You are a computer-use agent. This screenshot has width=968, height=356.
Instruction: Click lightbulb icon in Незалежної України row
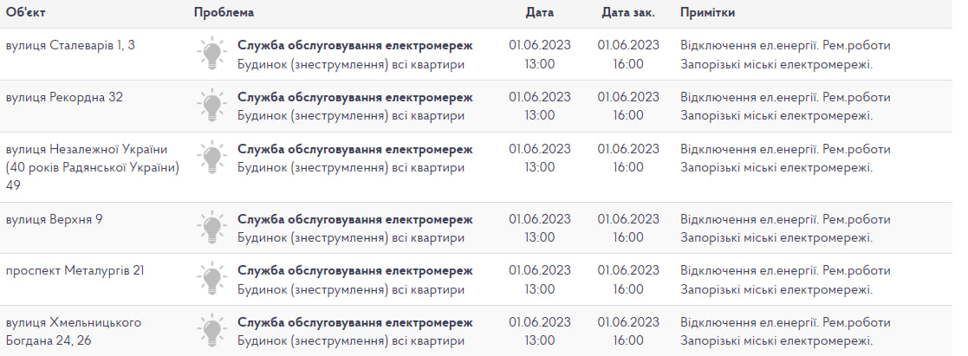point(211,157)
